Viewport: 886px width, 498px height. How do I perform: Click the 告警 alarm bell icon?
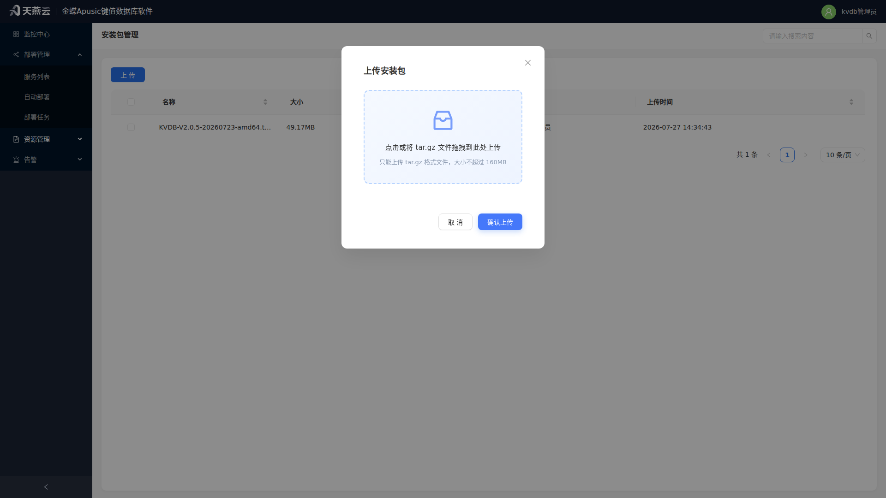click(x=16, y=160)
